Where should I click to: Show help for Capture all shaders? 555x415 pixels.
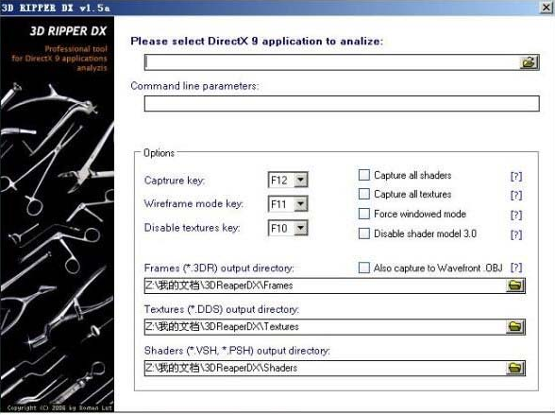coord(516,176)
